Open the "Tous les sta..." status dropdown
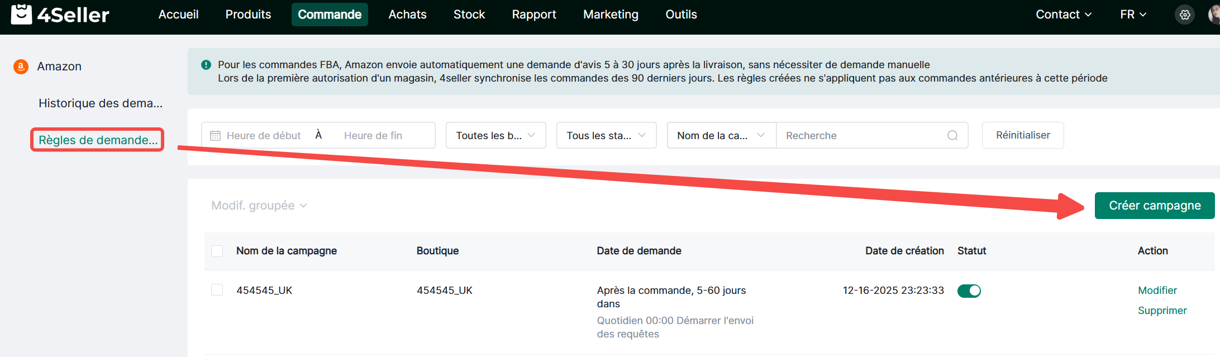 [606, 136]
